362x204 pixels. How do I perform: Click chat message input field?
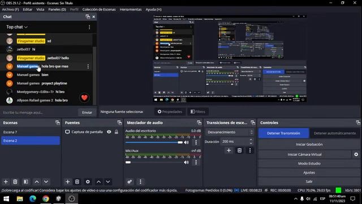(39, 112)
